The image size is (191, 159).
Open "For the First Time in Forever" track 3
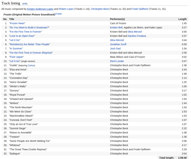coord(25,32)
